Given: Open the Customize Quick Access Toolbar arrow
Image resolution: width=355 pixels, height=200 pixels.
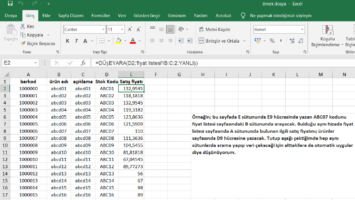Looking at the screenshot, I should [x=49, y=4].
